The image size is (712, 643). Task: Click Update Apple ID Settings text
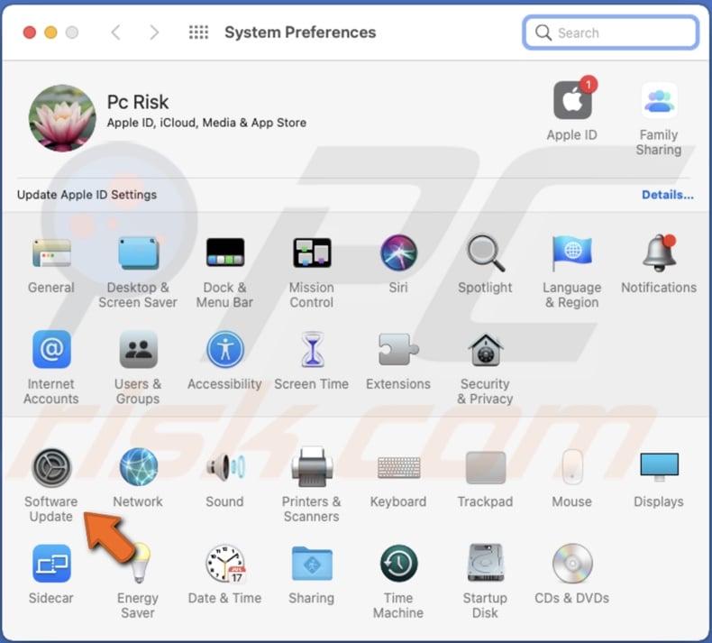(x=87, y=195)
